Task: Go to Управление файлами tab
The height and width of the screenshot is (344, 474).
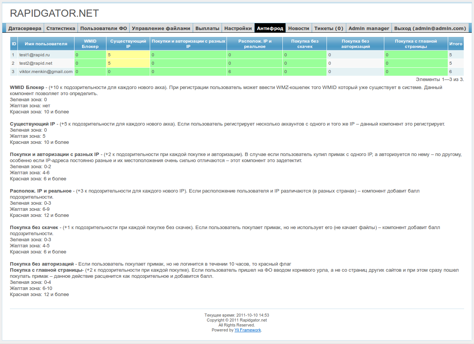Action: (x=161, y=28)
